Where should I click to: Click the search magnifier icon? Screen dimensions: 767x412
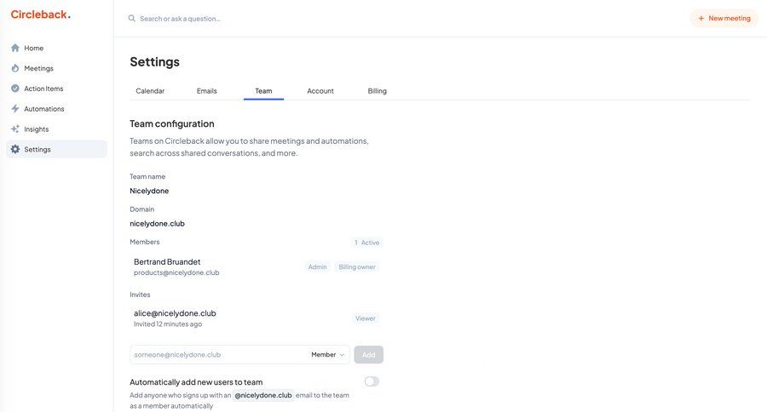[x=132, y=19]
